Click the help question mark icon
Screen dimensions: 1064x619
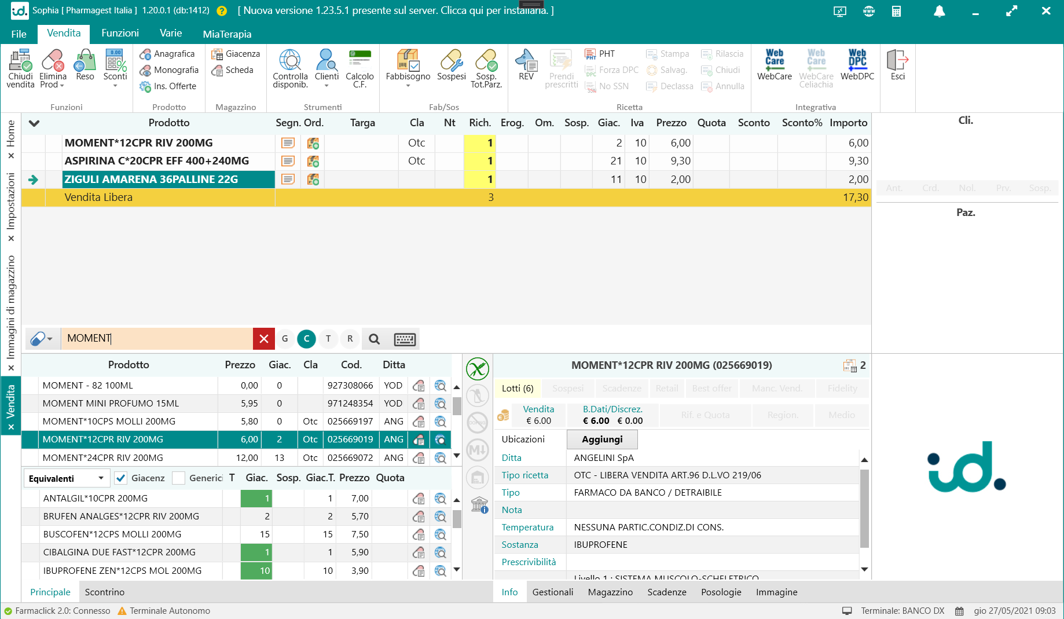tap(221, 11)
